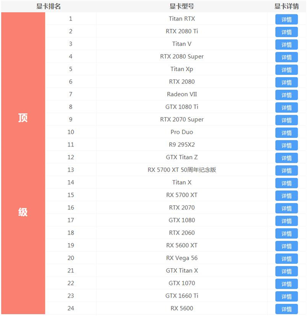Screen dimensions: 307x316
Task: Click 详情 beside Radeon VII
Action: [x=286, y=95]
